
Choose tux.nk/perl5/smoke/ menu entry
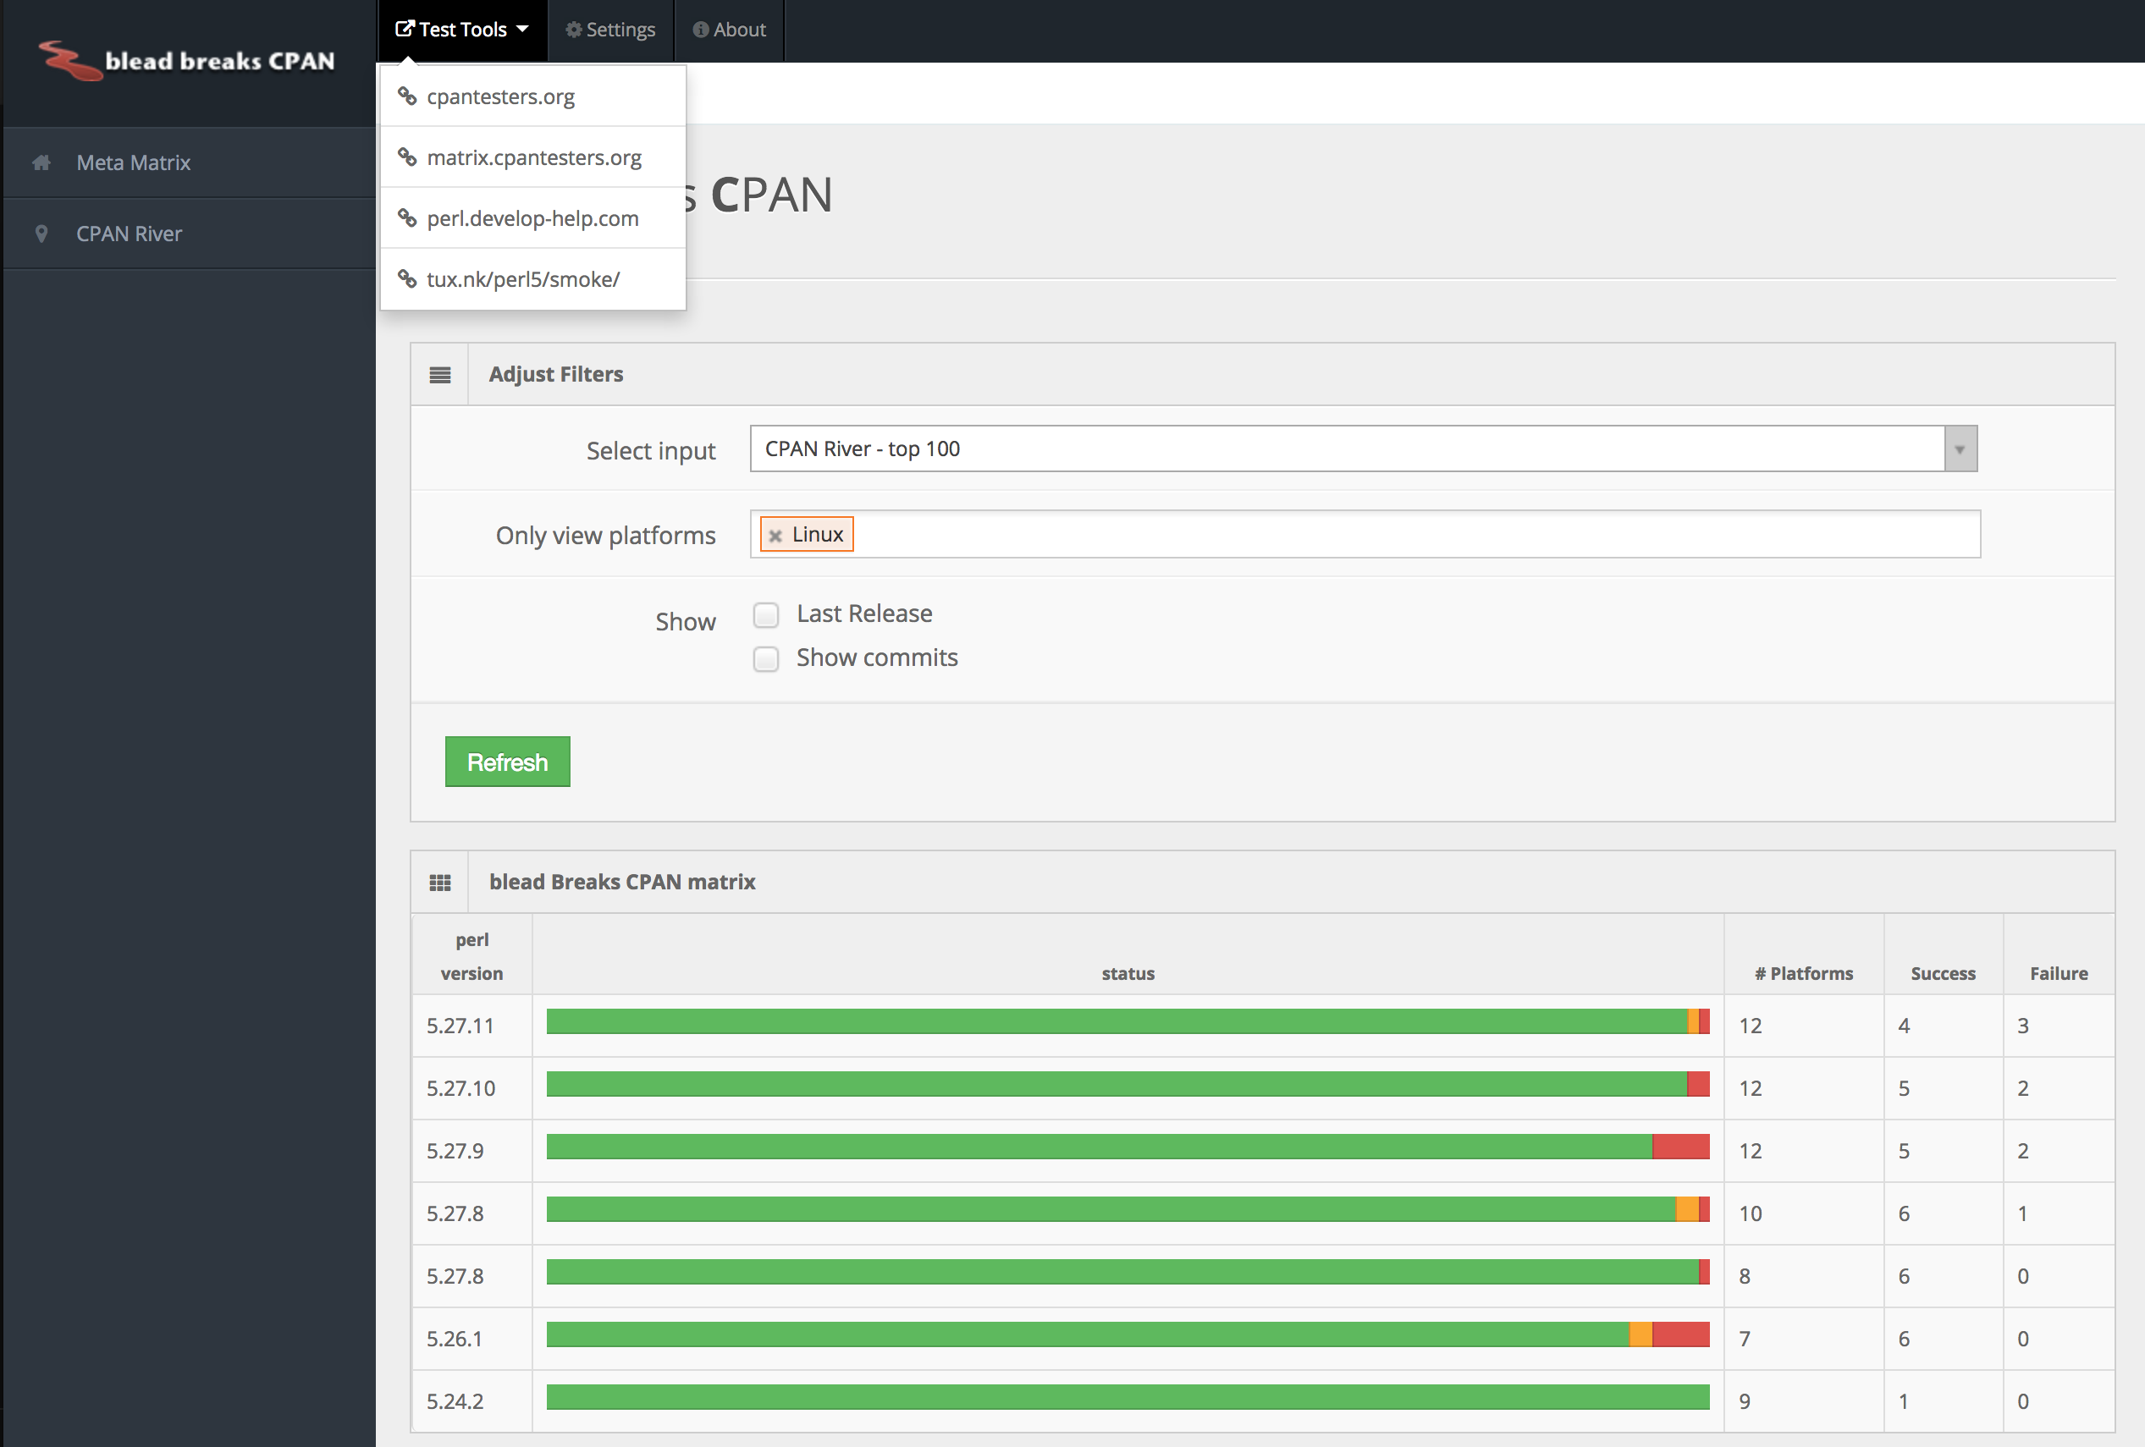532,278
